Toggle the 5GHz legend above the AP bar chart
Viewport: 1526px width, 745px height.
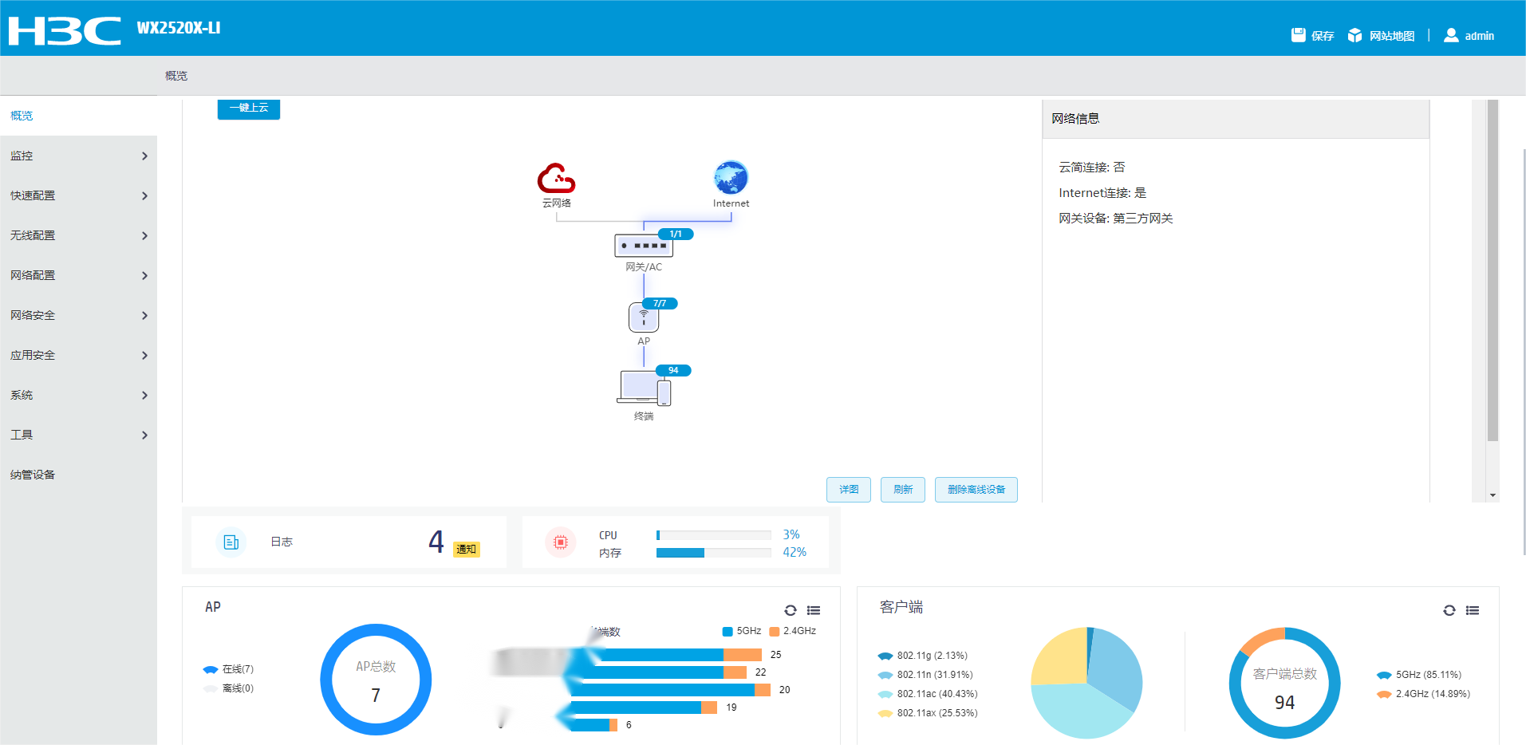[x=742, y=631]
